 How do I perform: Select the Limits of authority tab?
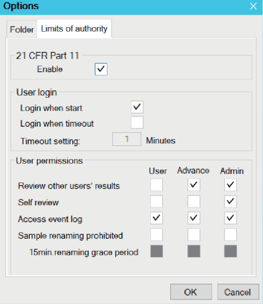74,29
